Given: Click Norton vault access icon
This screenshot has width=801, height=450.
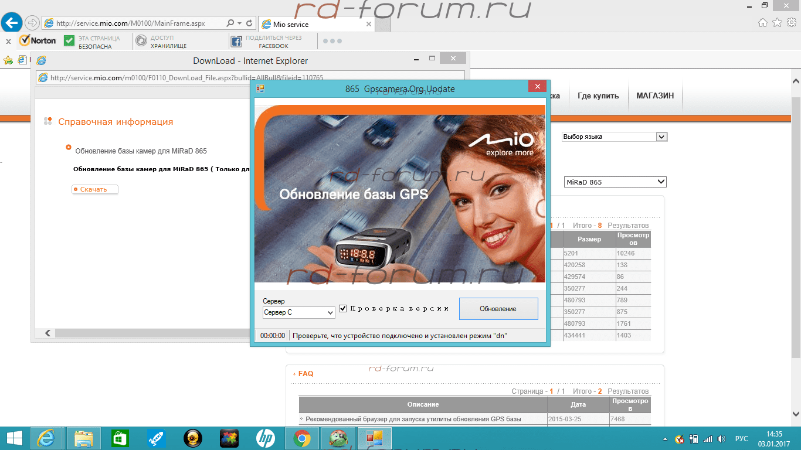Looking at the screenshot, I should point(141,41).
